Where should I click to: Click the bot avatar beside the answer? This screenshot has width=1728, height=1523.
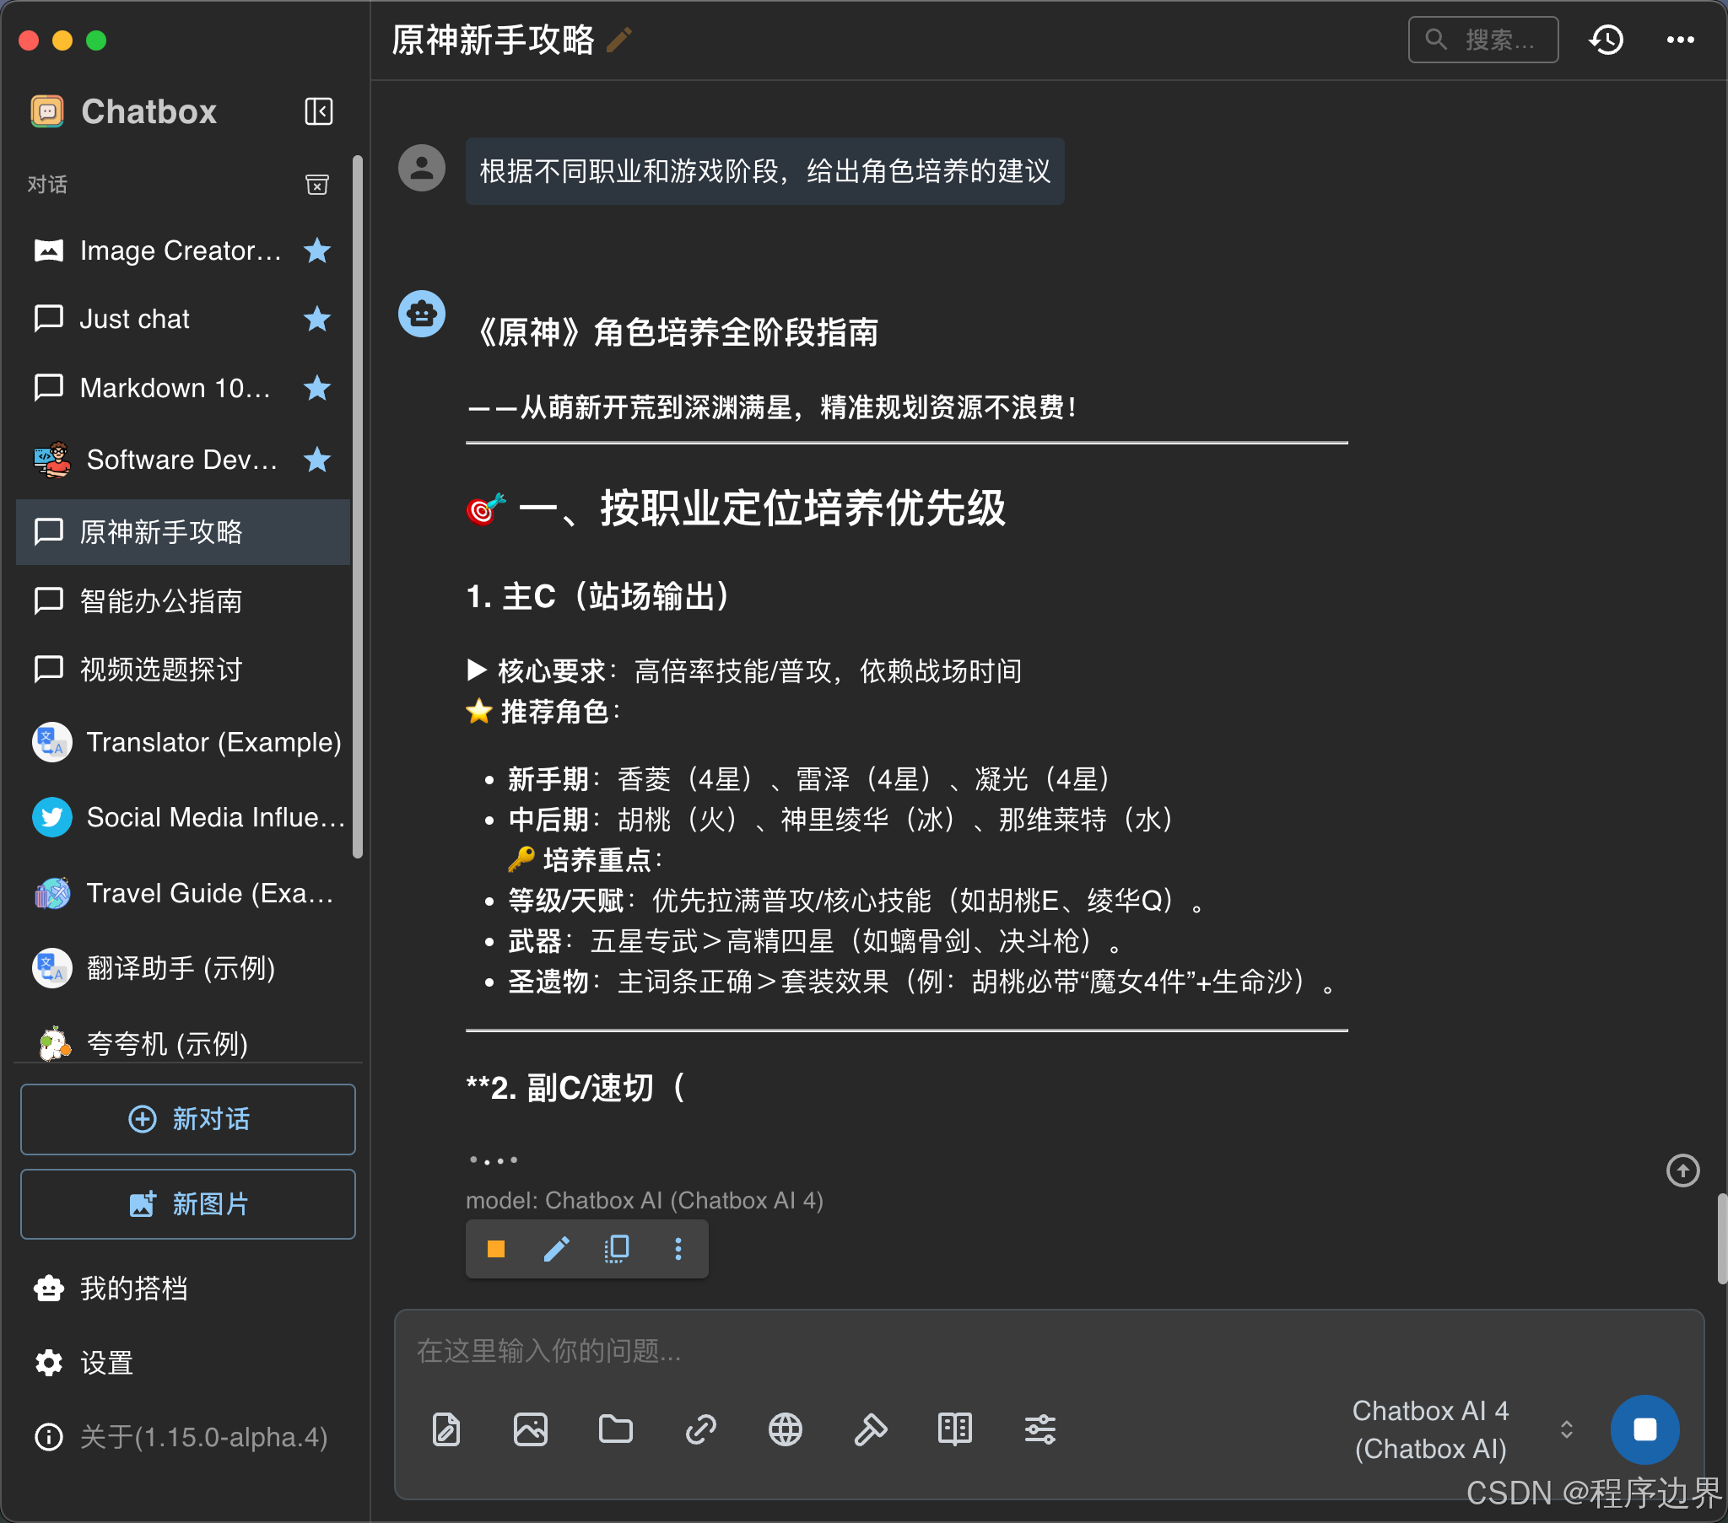[x=422, y=314]
